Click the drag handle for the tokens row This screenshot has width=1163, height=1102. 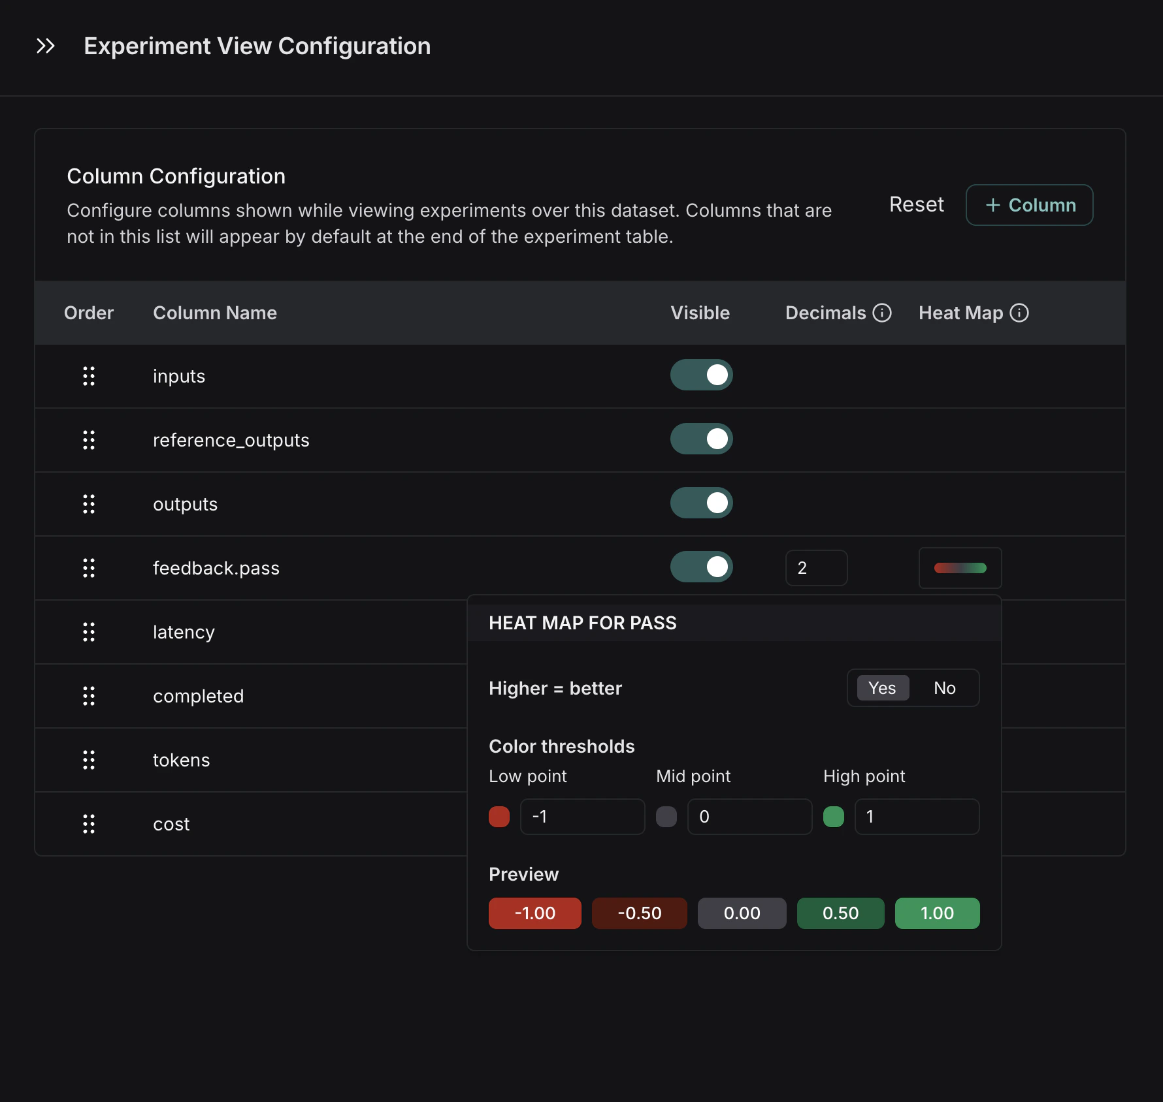click(x=90, y=760)
